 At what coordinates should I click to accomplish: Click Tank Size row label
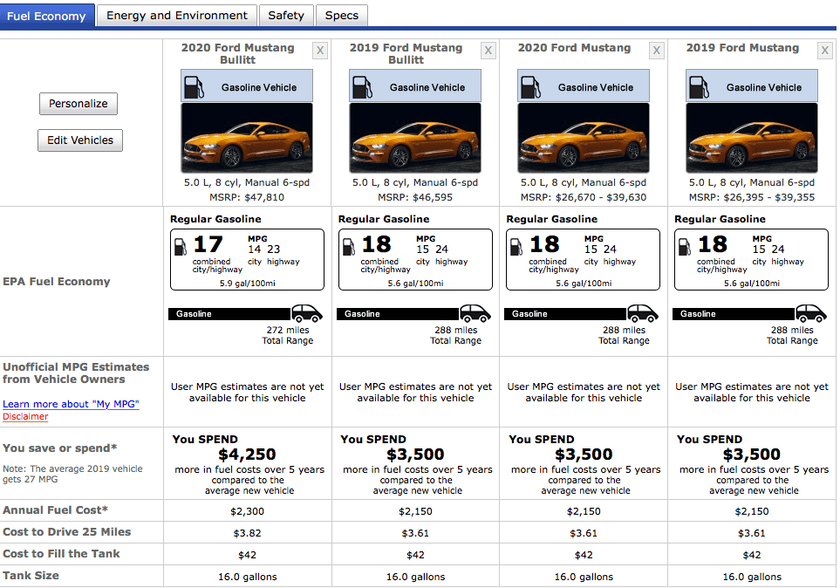click(31, 576)
